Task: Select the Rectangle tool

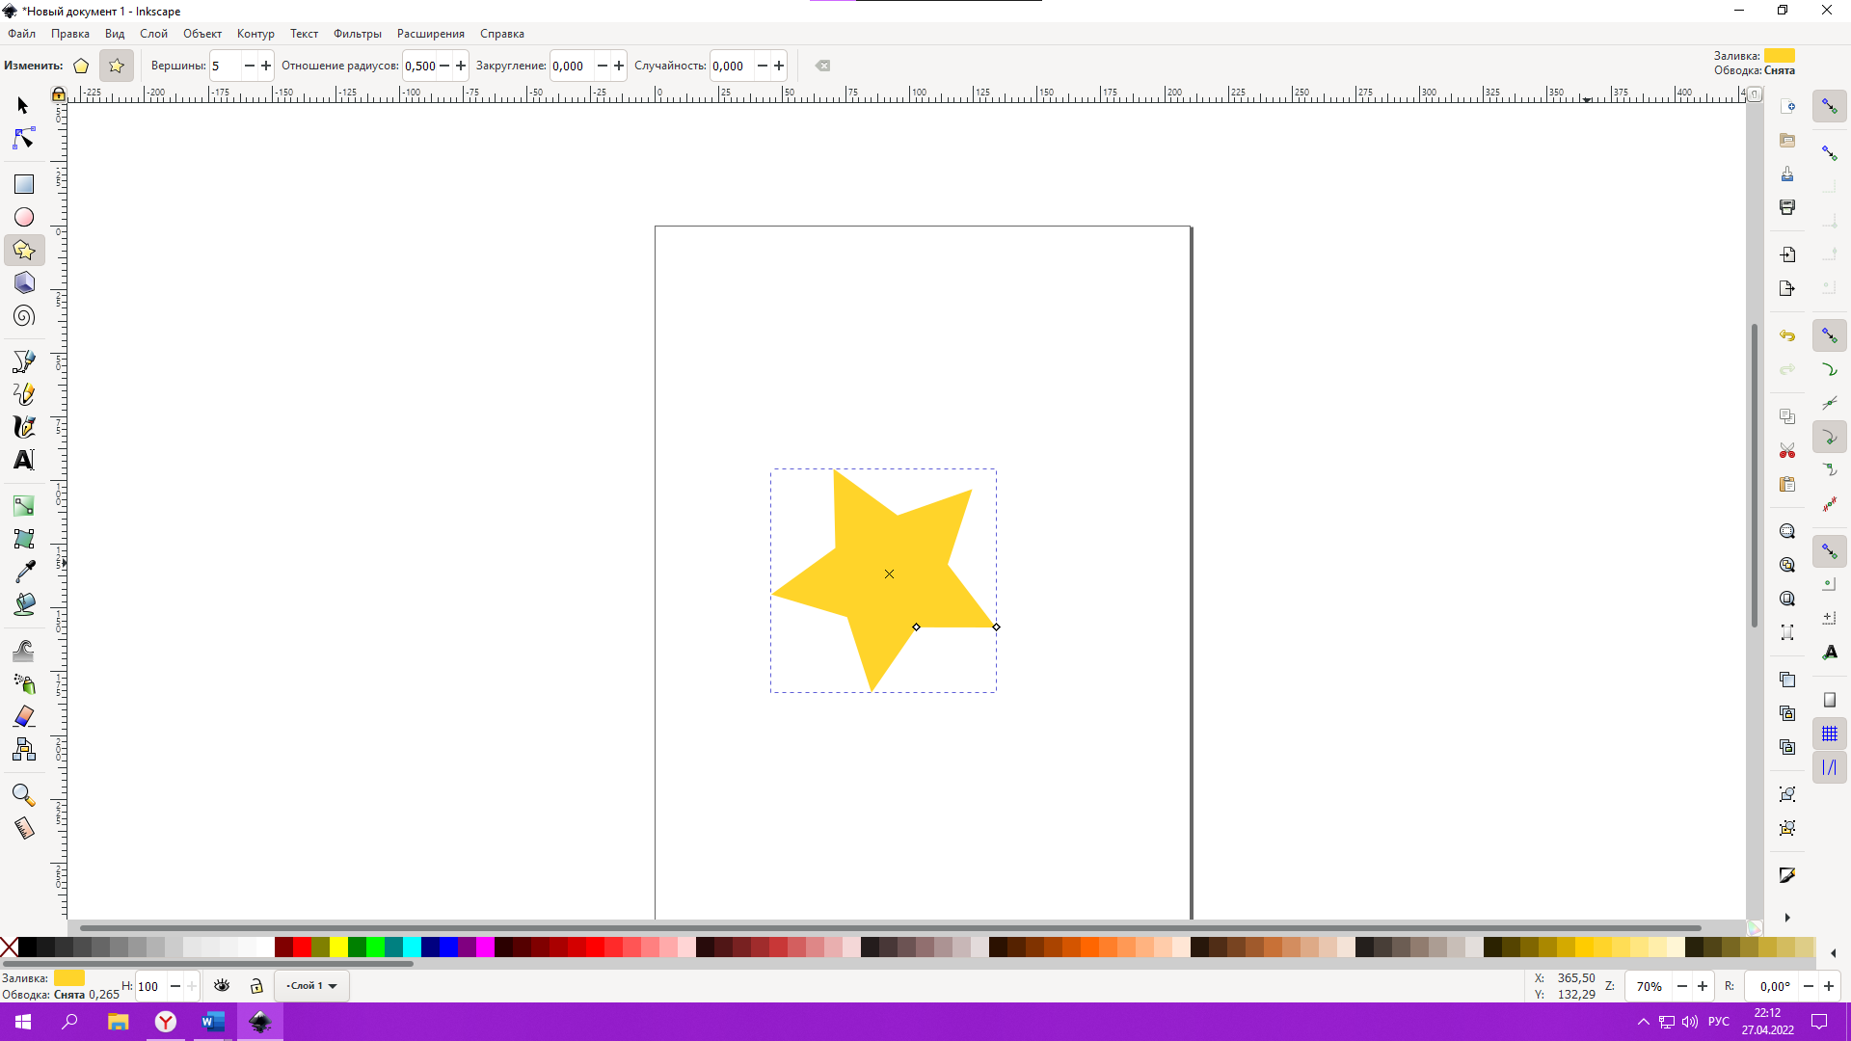Action: point(23,183)
